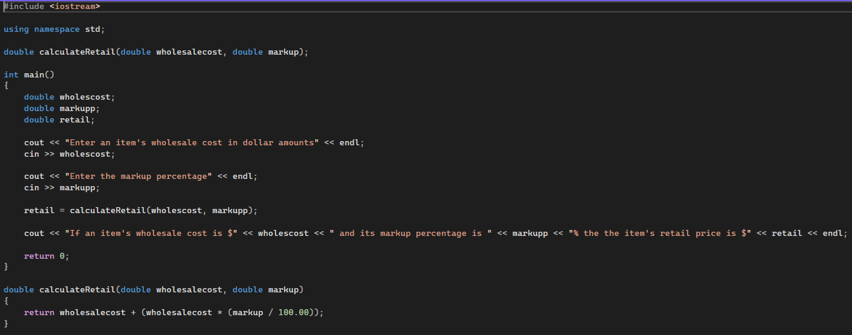This screenshot has height=335, width=852.
Task: Click the 'retail = calculateRetail(wholescost, markupp);' line
Action: coord(141,211)
